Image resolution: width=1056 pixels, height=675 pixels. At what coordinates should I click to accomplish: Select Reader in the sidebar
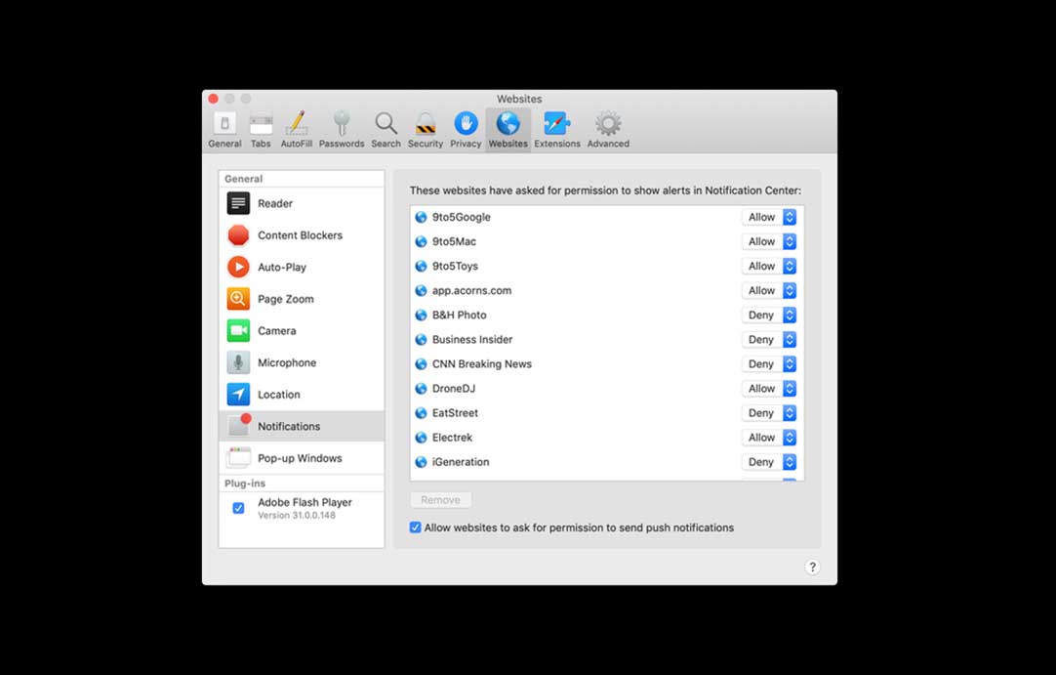[302, 203]
